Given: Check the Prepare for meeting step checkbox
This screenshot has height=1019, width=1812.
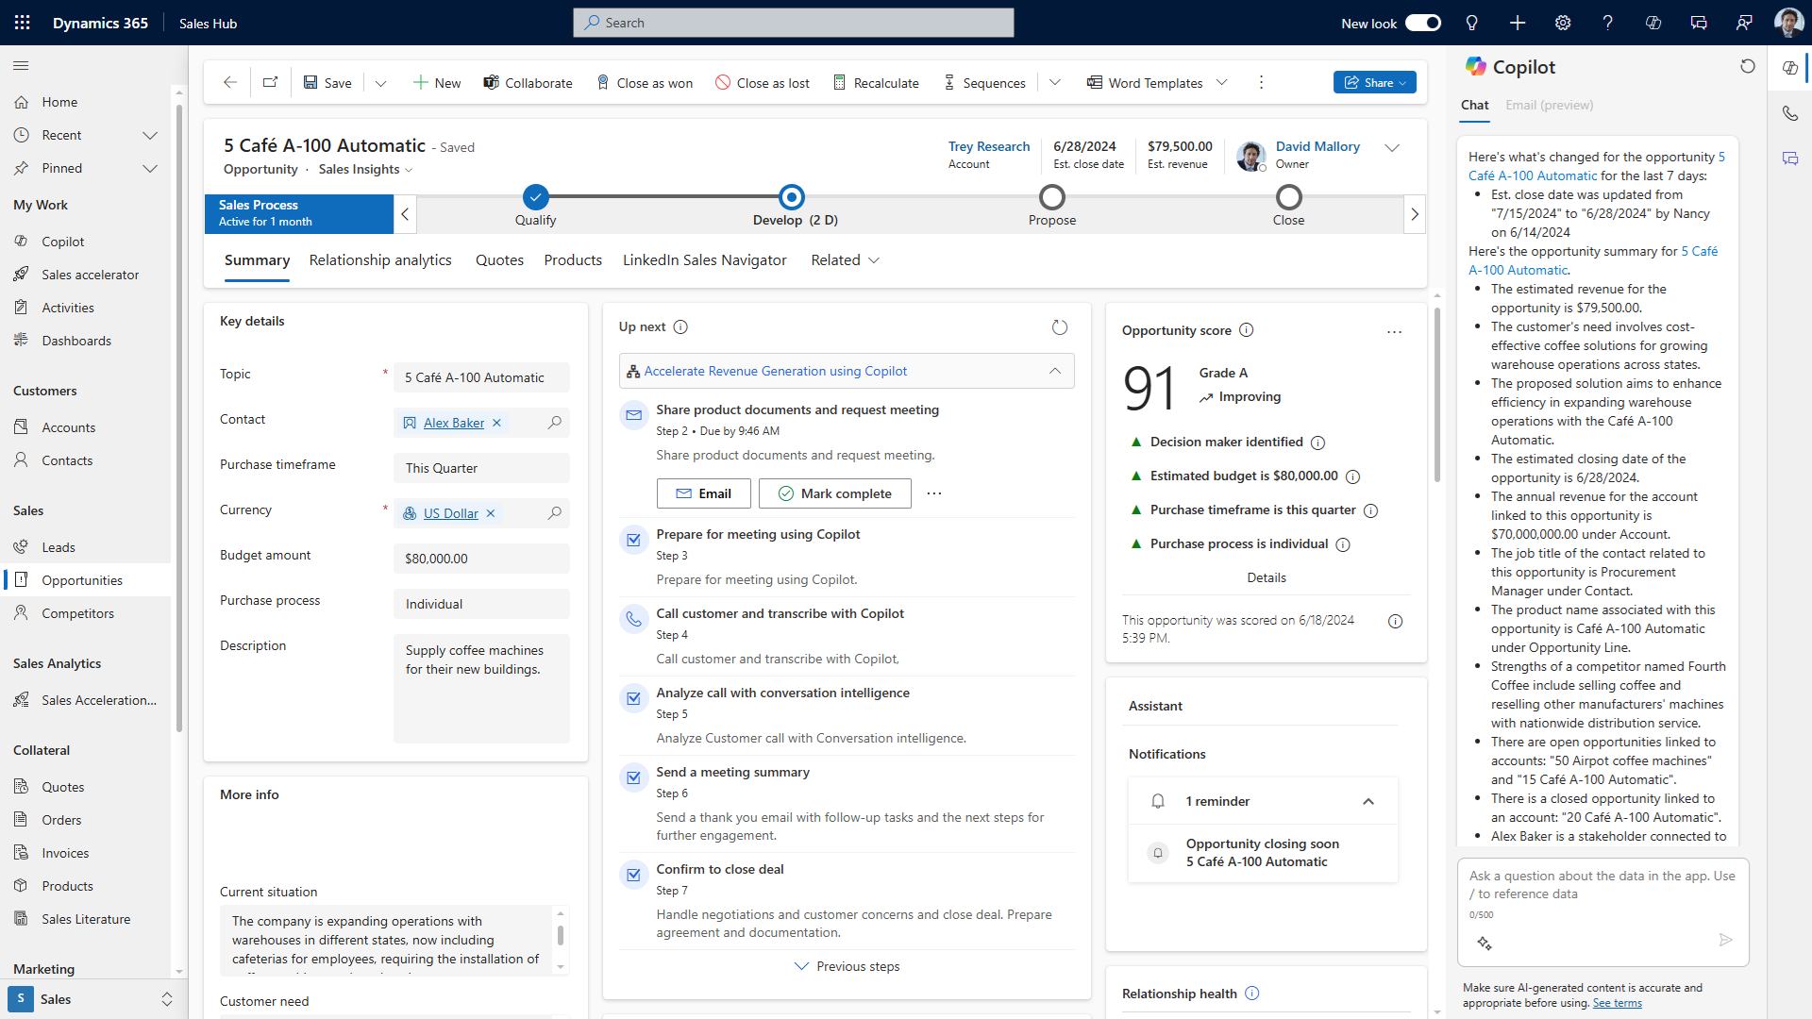Looking at the screenshot, I should (633, 541).
